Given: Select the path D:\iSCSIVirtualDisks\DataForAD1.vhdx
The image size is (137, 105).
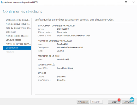Looking at the screenshot, I should tap(74, 36).
